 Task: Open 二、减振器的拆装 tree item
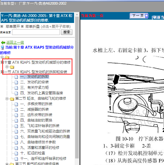(34, 110)
